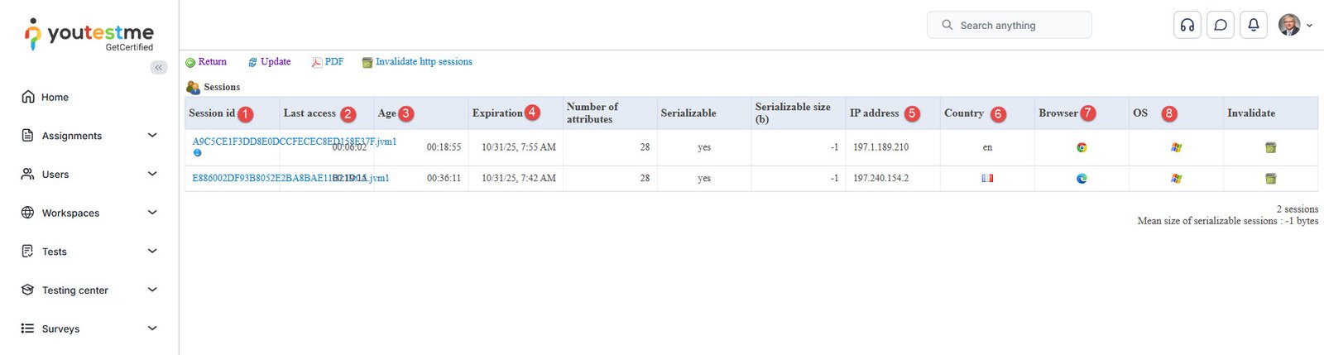Open the user profile dropdown

pos(1295,25)
